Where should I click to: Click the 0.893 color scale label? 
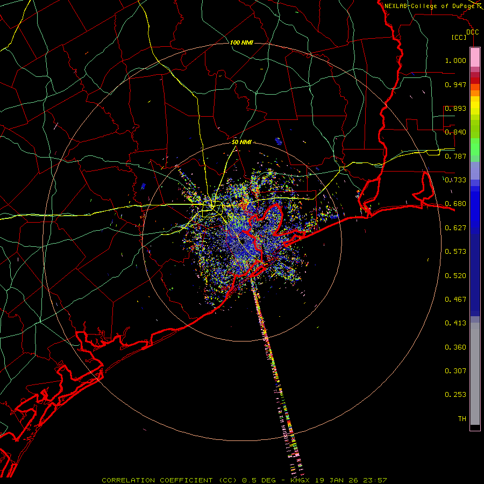tap(455, 108)
